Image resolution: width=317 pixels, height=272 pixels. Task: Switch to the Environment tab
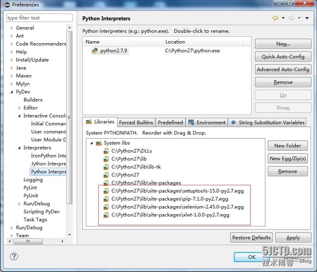[207, 122]
